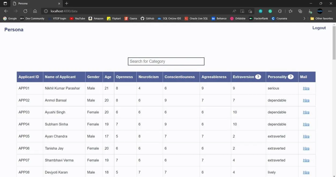Open the Grammarly extension icon

[x=270, y=11]
